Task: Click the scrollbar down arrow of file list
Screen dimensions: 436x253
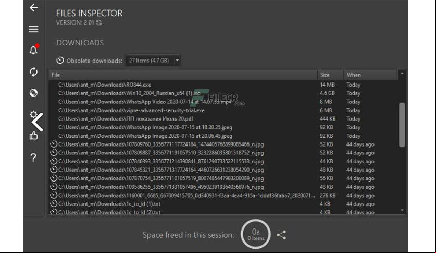Action: [402, 210]
